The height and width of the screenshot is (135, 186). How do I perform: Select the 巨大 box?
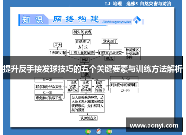(x=58, y=45)
